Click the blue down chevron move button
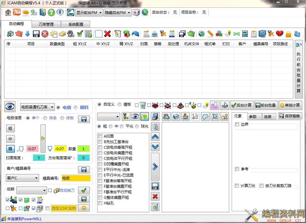 [x=155, y=146]
